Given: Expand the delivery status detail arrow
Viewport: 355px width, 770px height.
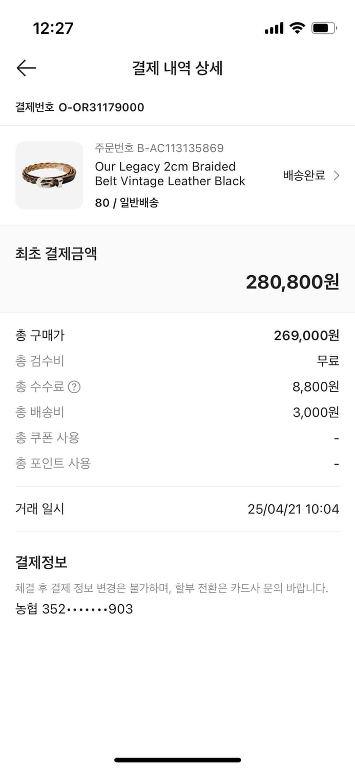Looking at the screenshot, I should click(x=338, y=176).
